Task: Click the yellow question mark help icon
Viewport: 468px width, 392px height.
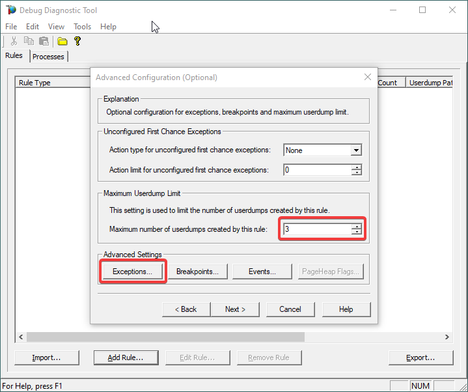Action: click(77, 42)
